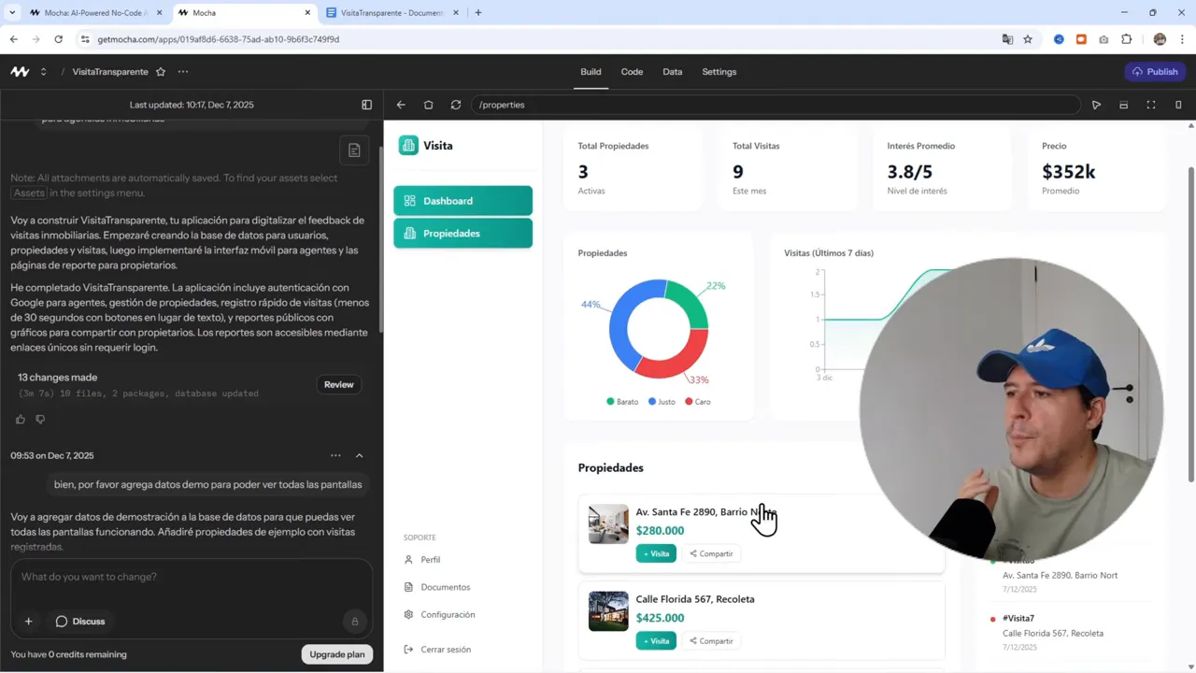
Task: Open the workspace switcher chevron next to the logo
Action: [x=43, y=71]
